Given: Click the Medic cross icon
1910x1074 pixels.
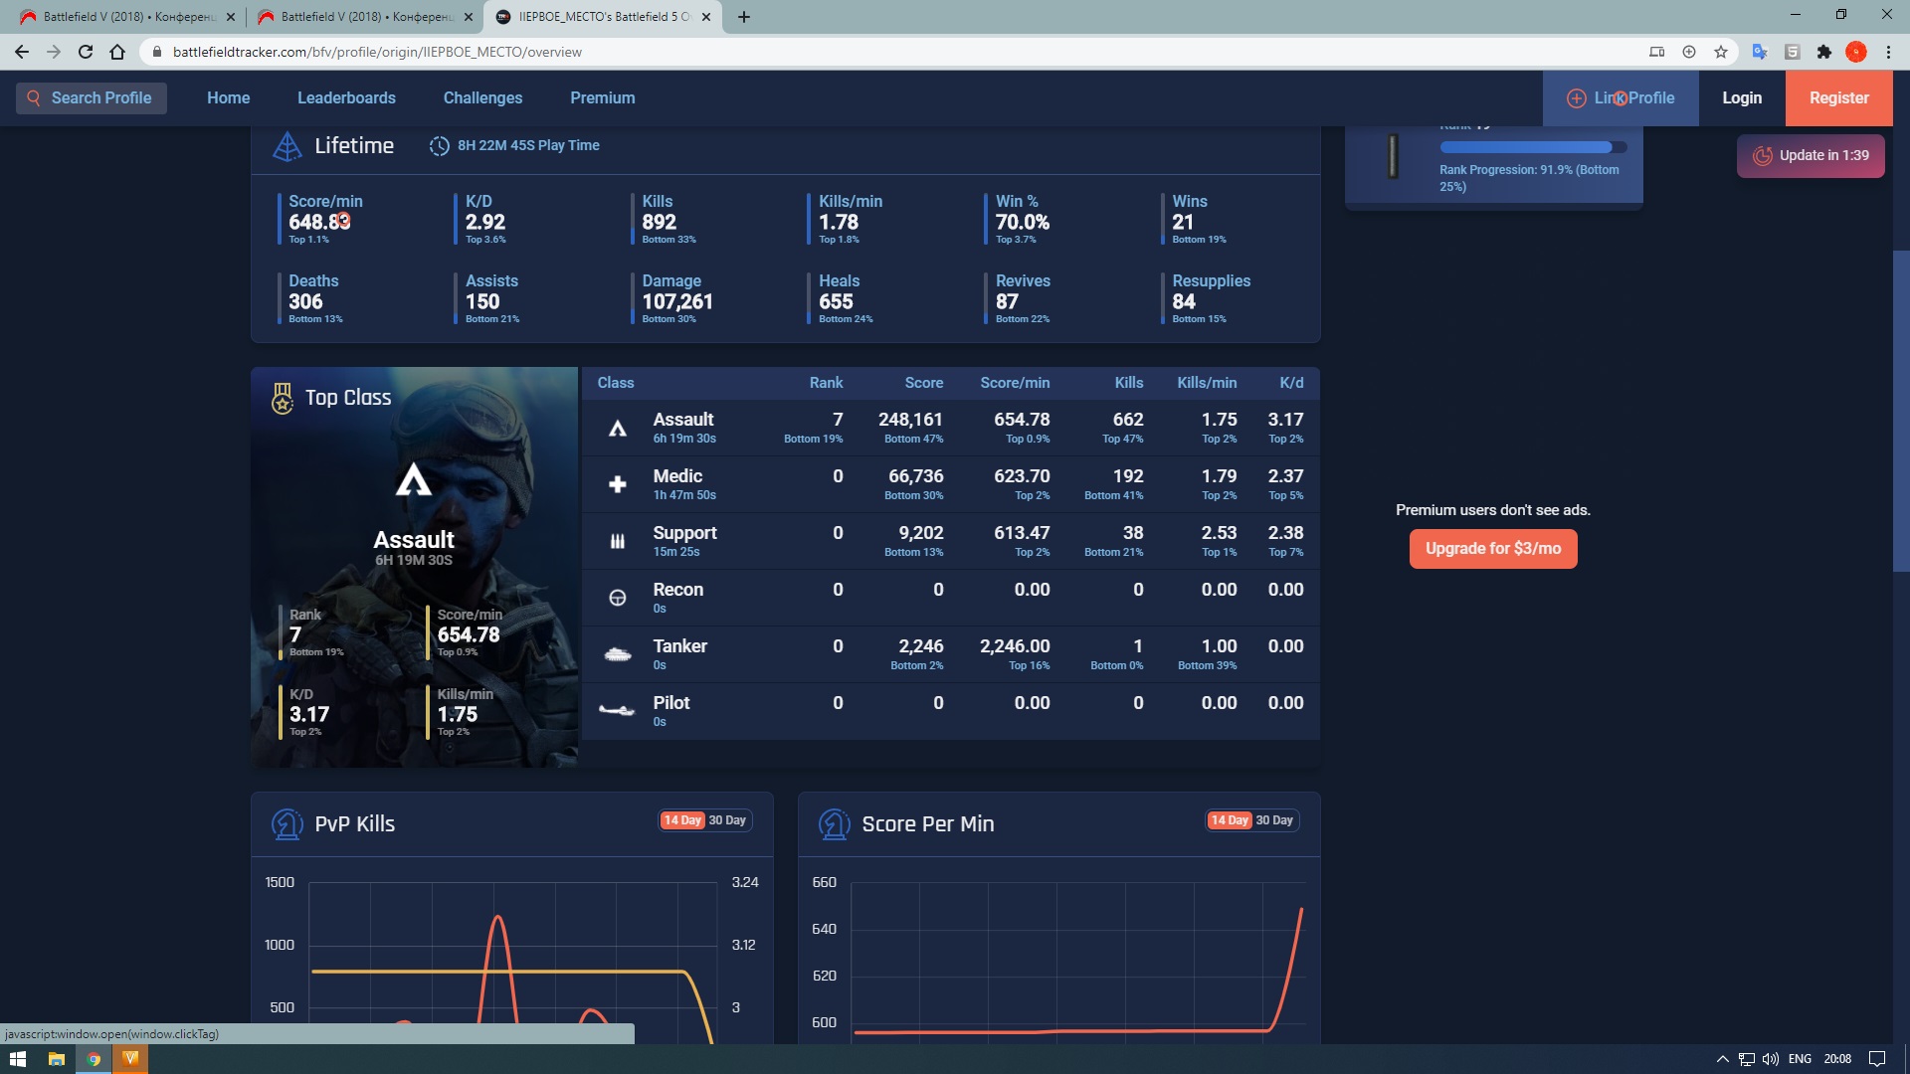Looking at the screenshot, I should click(x=617, y=484).
